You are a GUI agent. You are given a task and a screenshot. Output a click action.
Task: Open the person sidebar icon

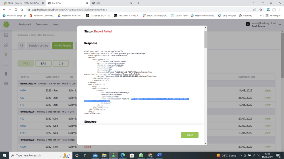6,74
